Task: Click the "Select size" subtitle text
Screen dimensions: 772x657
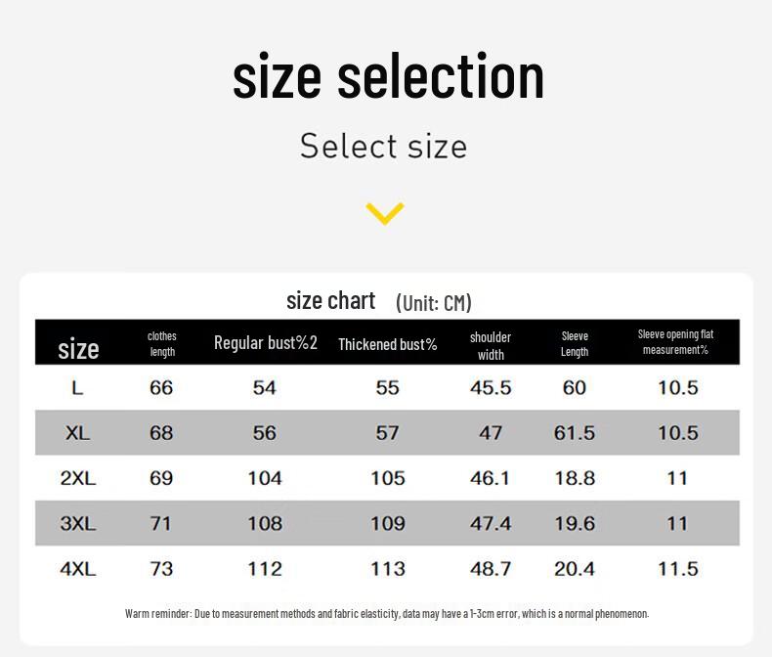Action: pyautogui.click(x=383, y=147)
